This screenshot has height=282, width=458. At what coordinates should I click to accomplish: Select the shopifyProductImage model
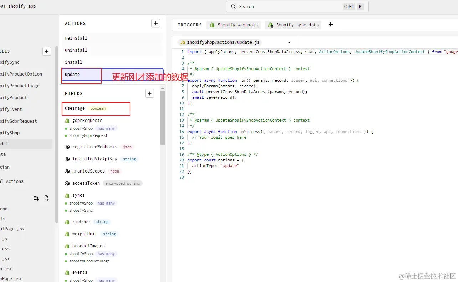(20, 86)
